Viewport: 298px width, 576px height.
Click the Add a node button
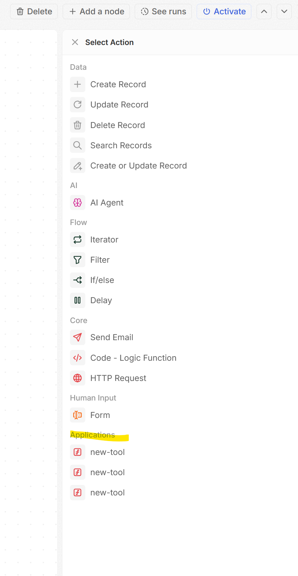[x=96, y=12]
